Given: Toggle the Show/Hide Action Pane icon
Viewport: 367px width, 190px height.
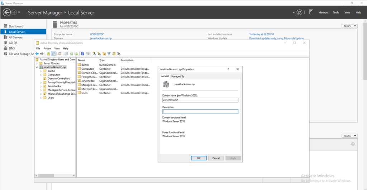Looking at the screenshot, I should [x=87, y=54].
